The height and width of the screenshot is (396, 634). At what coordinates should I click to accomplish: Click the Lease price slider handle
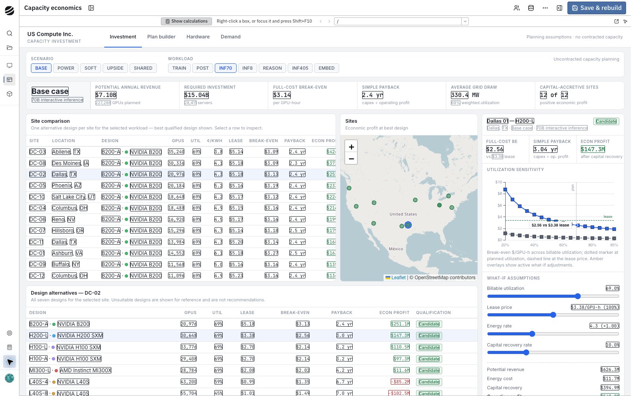tap(553, 315)
